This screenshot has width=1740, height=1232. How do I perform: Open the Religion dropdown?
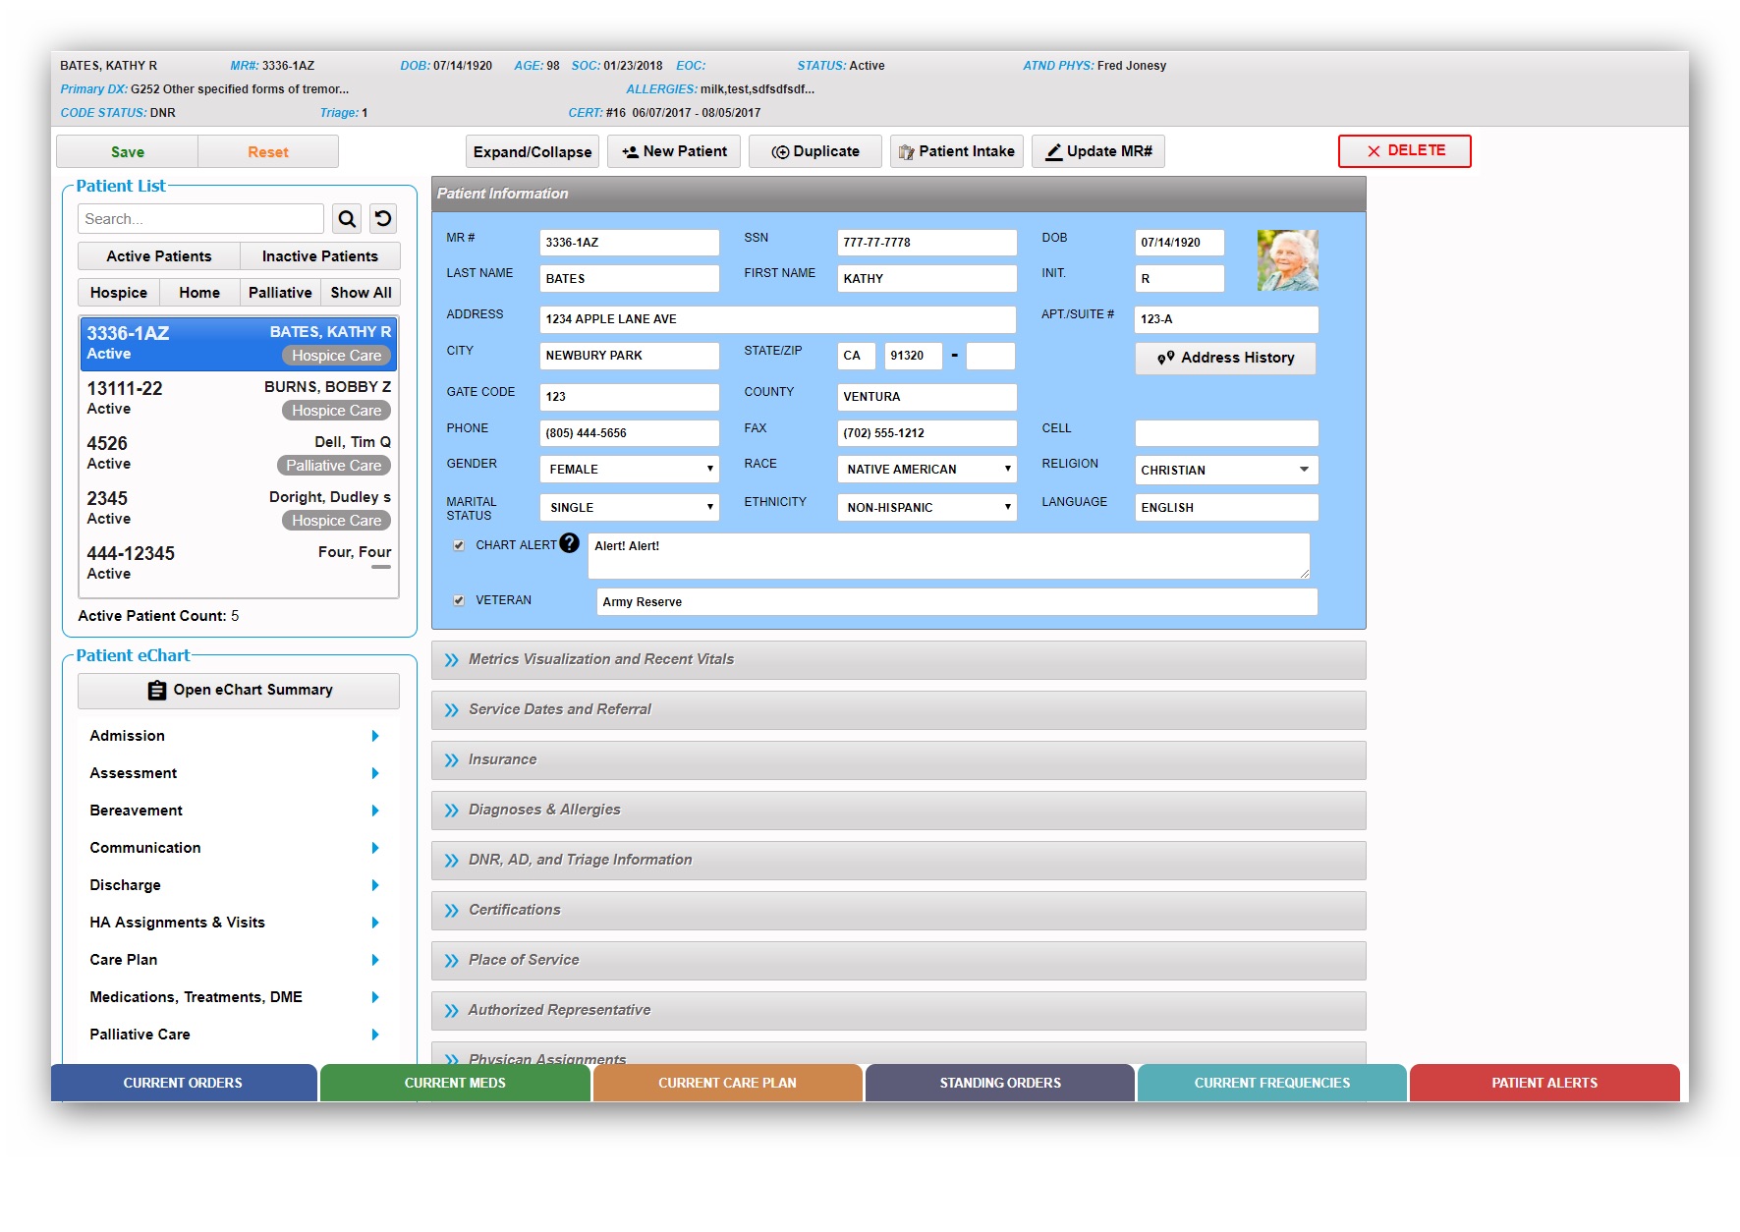click(x=1226, y=470)
